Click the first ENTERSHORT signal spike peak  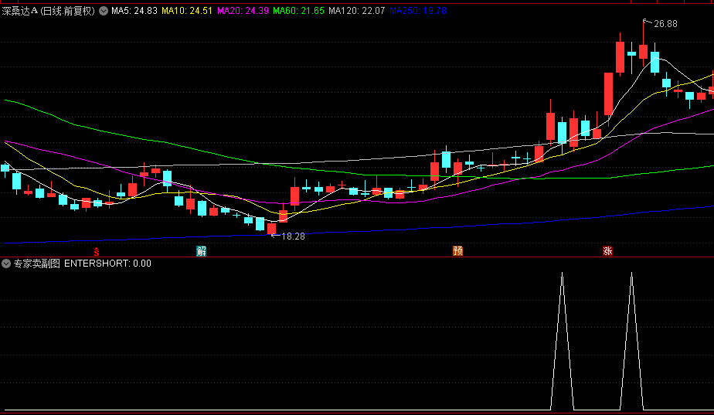point(562,274)
